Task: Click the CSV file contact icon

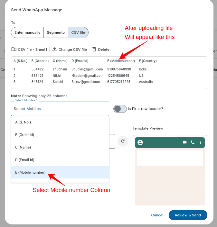Action: [x=14, y=50]
